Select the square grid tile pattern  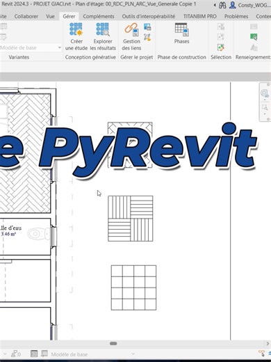coord(133,288)
